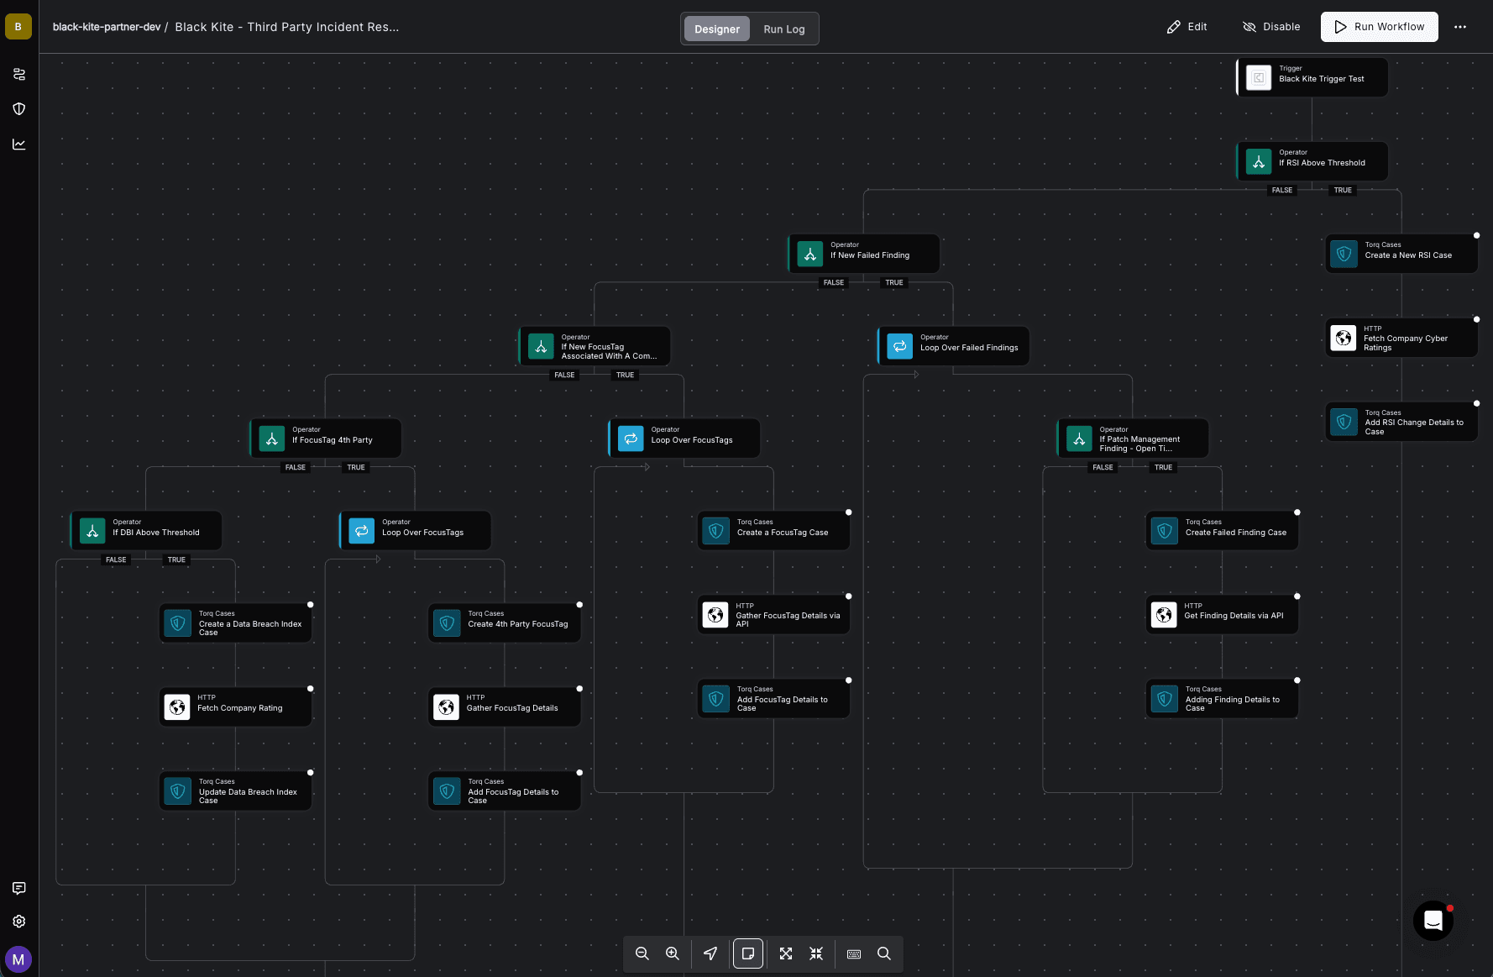Click the If DBI Above Threshold operator icon
Viewport: 1493px width, 977px height.
92,531
